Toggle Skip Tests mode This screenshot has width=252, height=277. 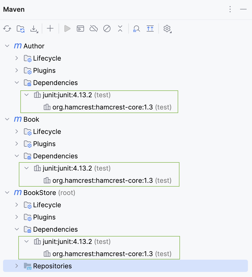(107, 29)
